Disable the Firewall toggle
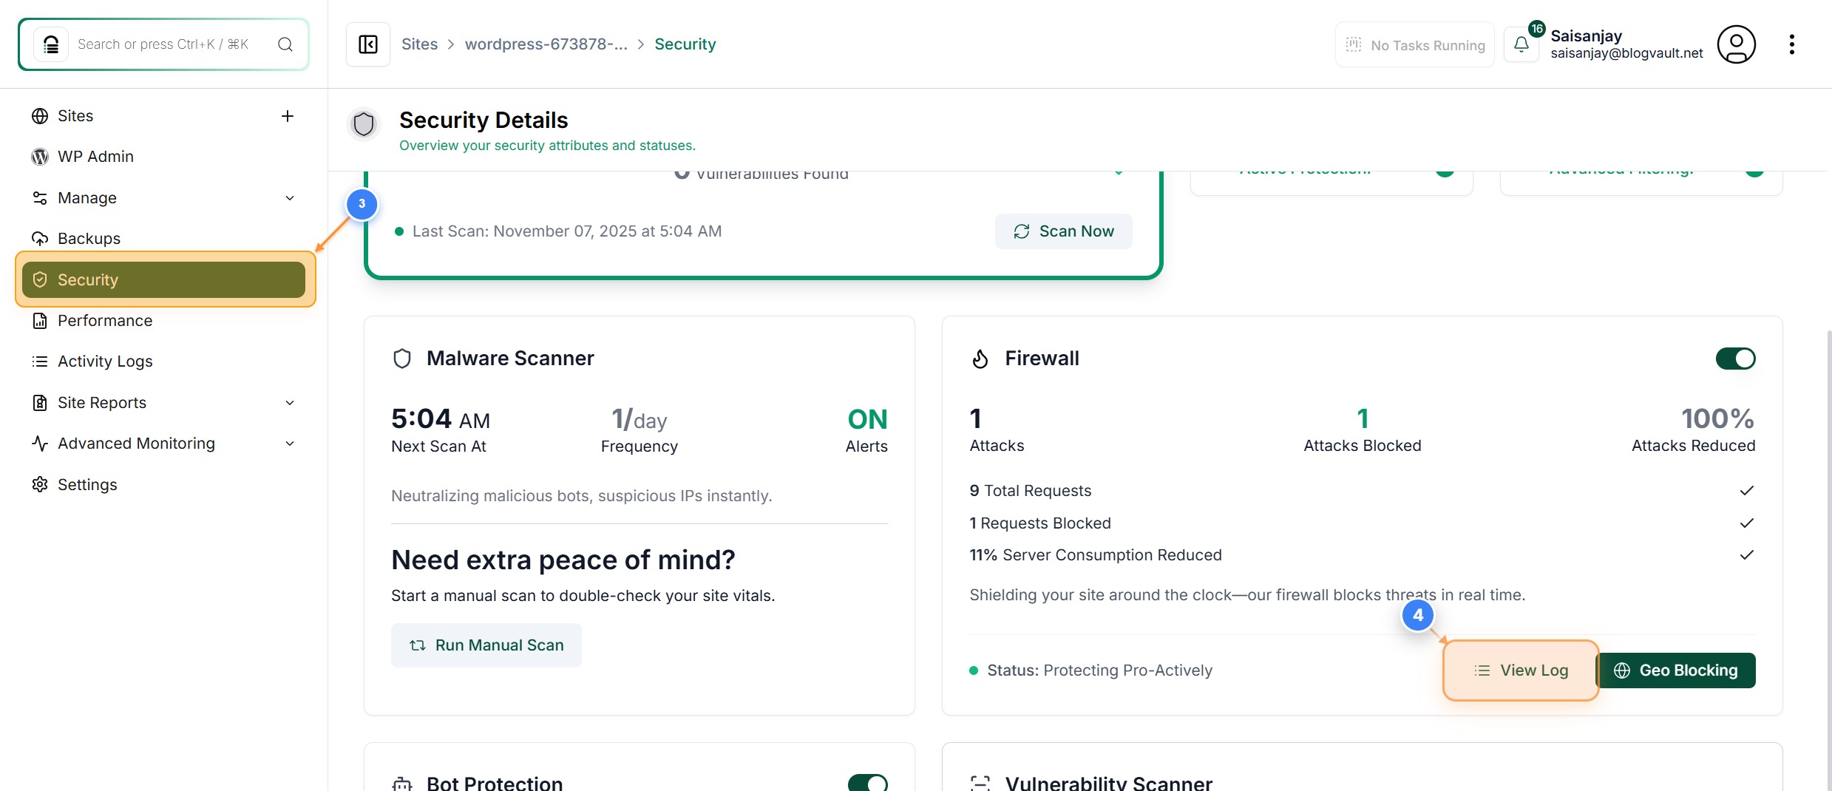1832x791 pixels. [x=1735, y=359]
